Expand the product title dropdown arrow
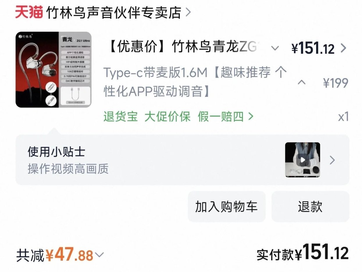 pos(275,48)
